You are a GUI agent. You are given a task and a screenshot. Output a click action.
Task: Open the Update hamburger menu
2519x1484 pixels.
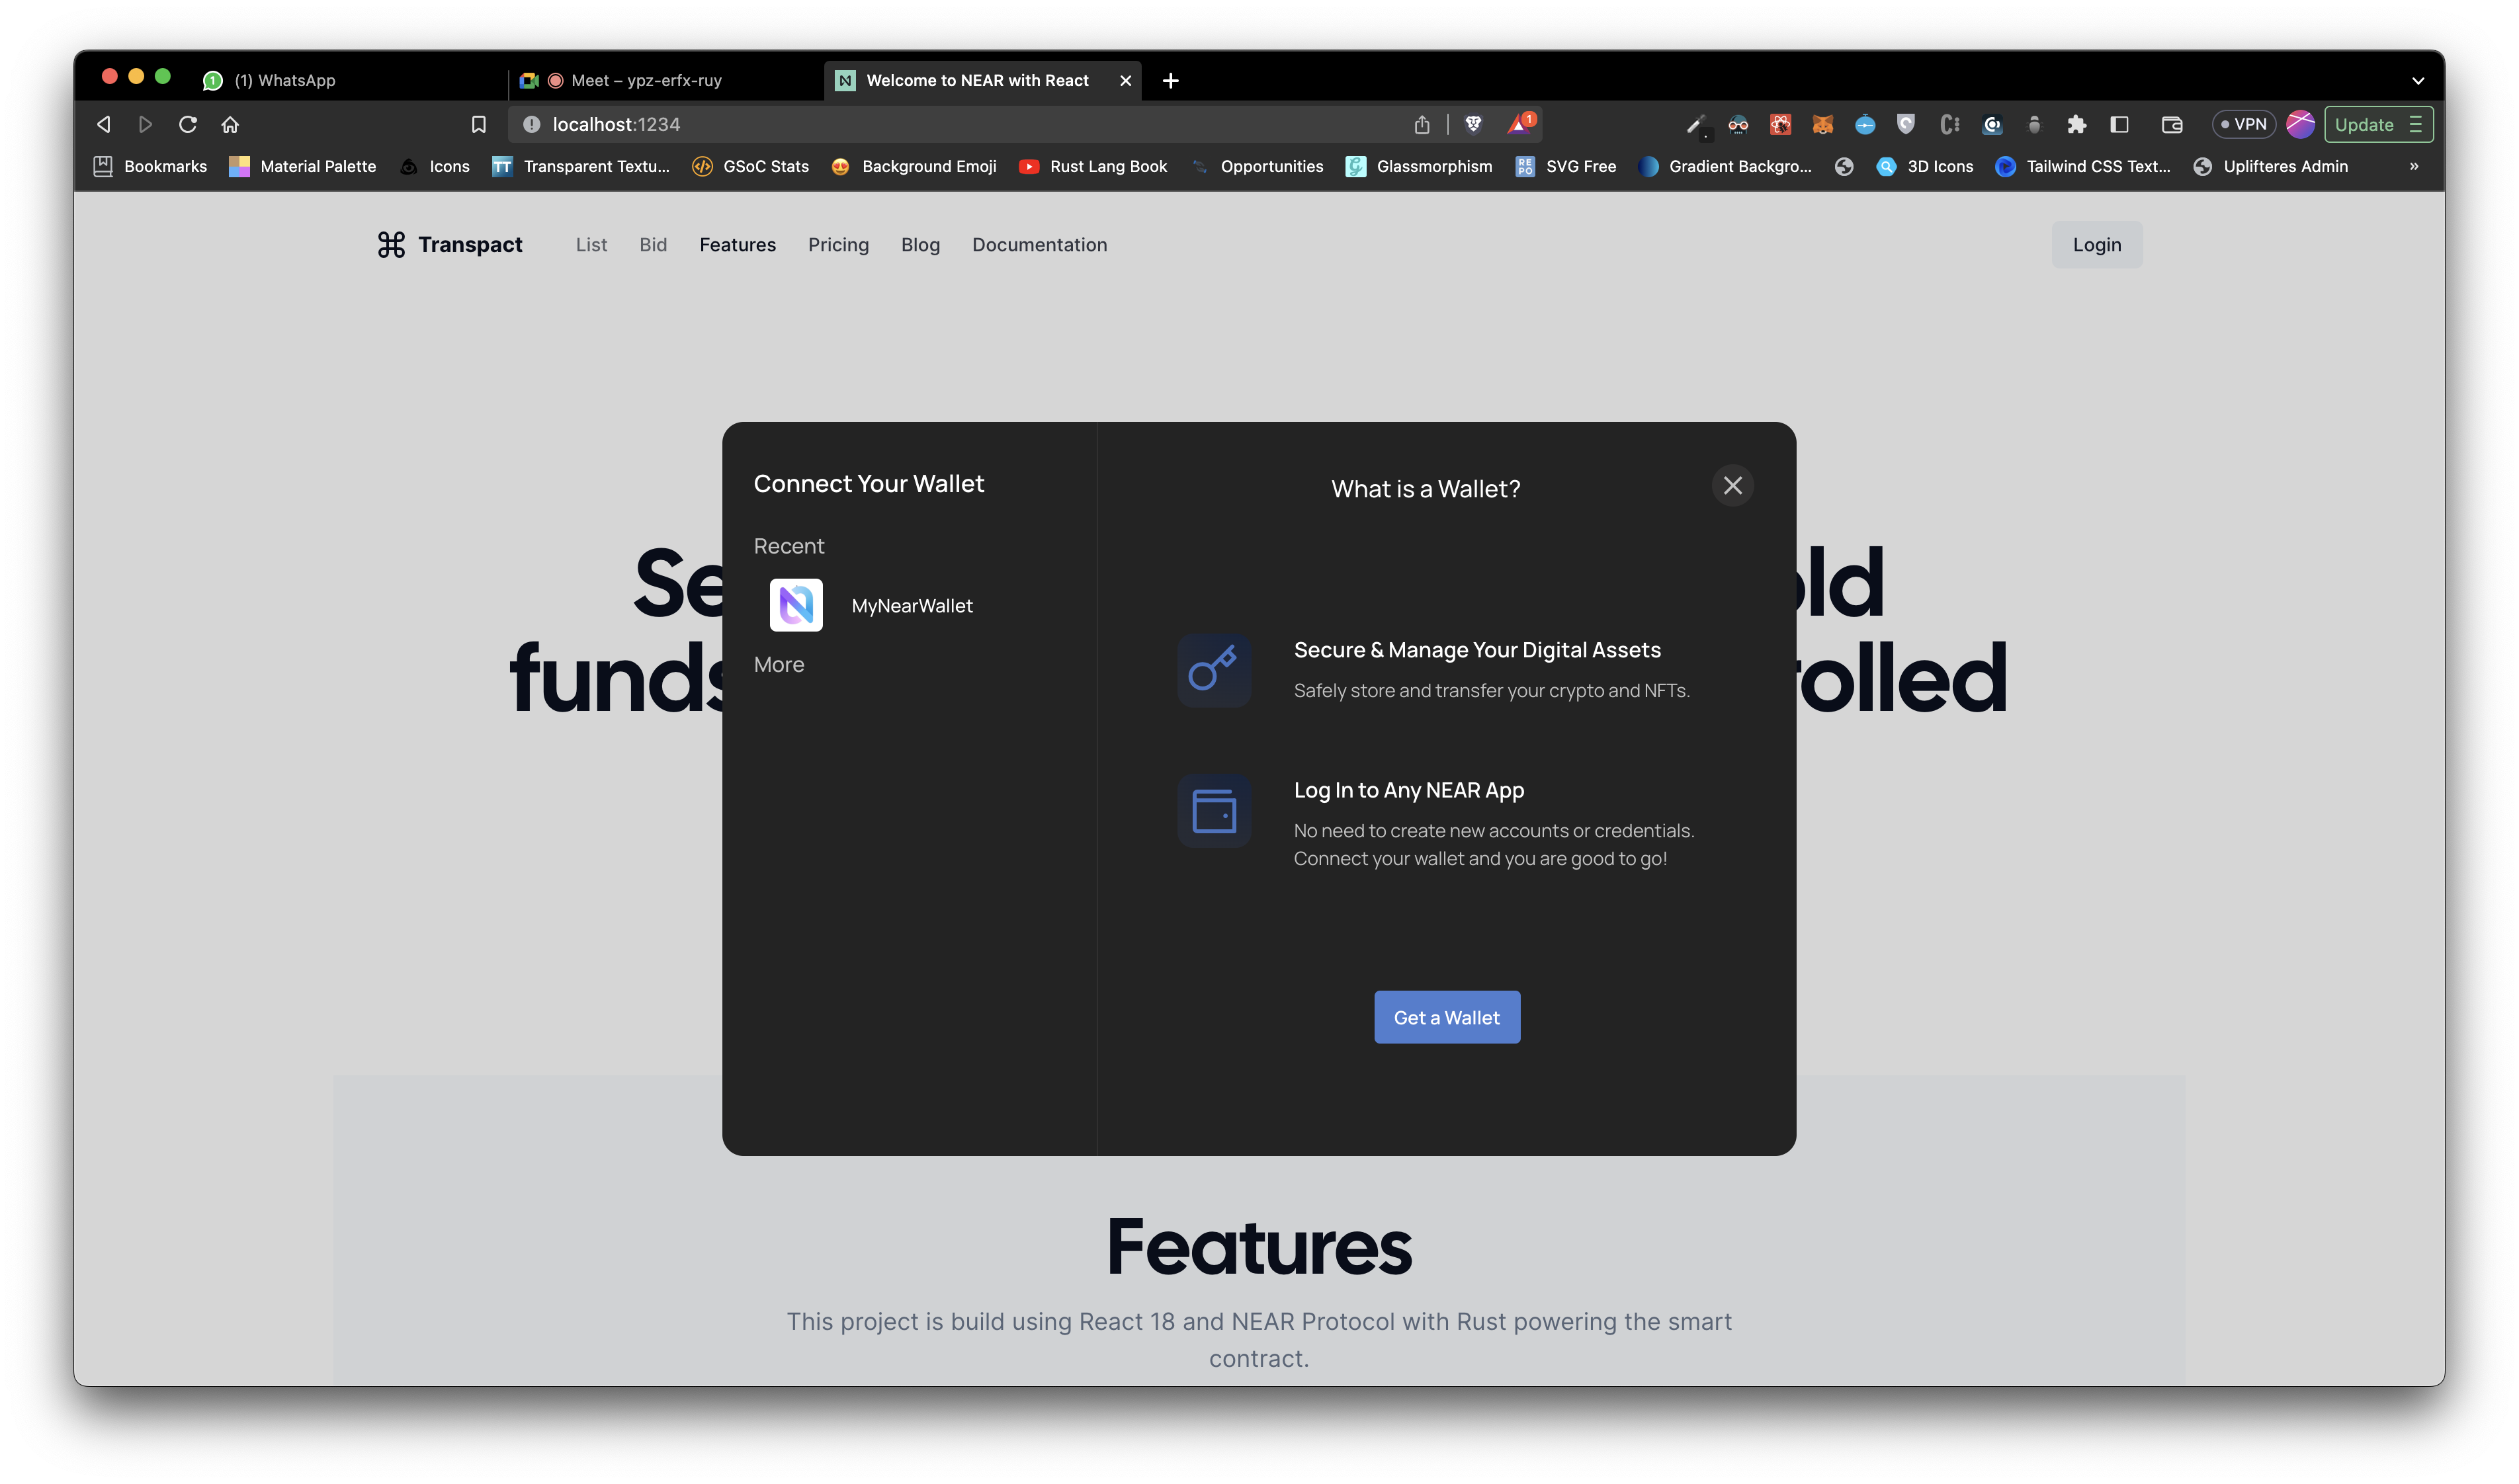(x=2416, y=124)
